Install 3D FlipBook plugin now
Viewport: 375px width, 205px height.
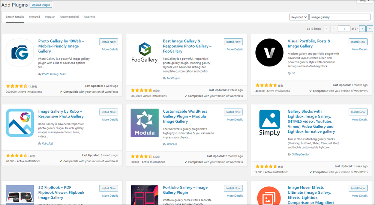(x=109, y=188)
